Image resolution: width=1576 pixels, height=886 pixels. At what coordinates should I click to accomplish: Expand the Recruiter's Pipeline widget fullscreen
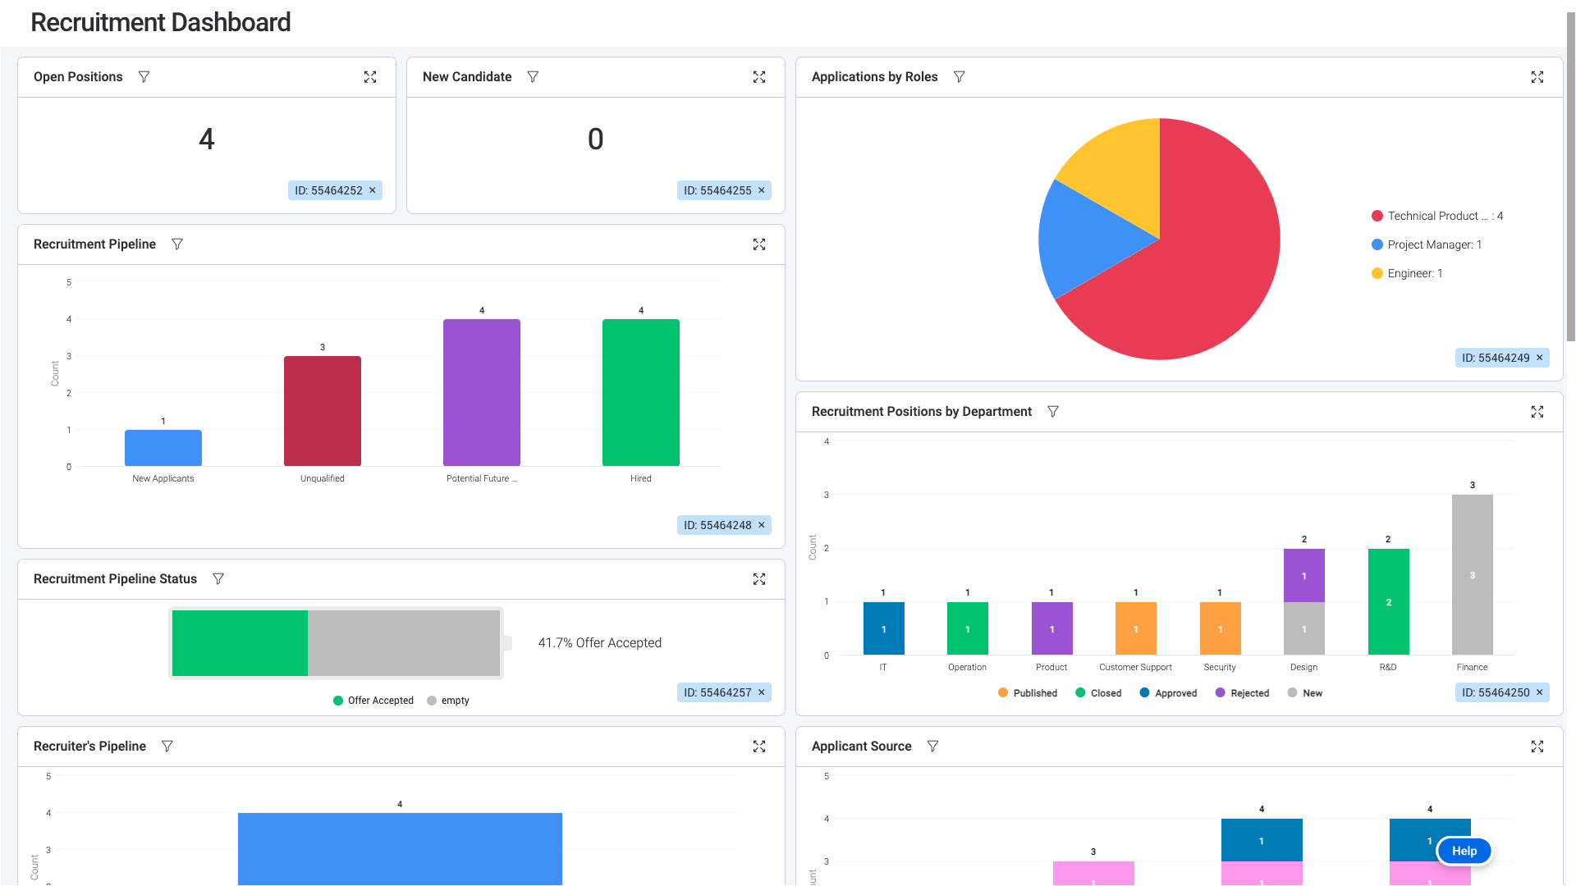[759, 747]
